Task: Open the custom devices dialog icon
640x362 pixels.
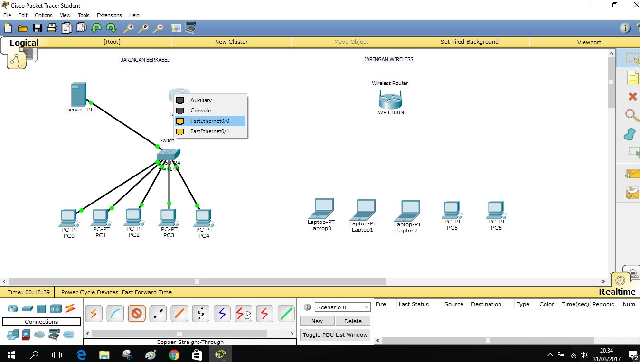Action: (x=191, y=28)
